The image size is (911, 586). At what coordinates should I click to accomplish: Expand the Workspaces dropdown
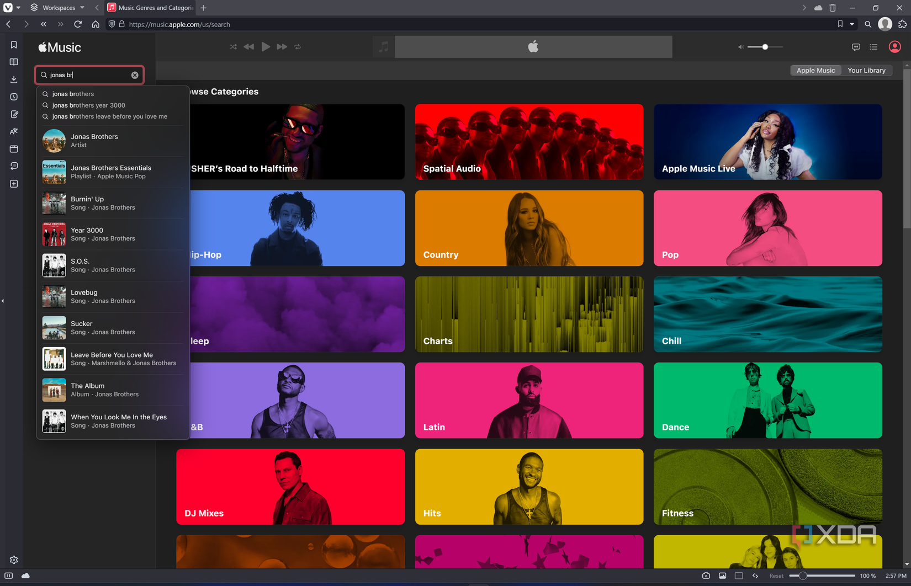point(58,8)
